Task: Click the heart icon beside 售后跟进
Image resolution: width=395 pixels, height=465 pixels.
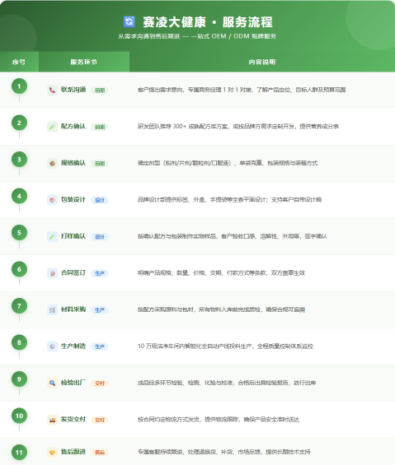Action: (x=52, y=453)
